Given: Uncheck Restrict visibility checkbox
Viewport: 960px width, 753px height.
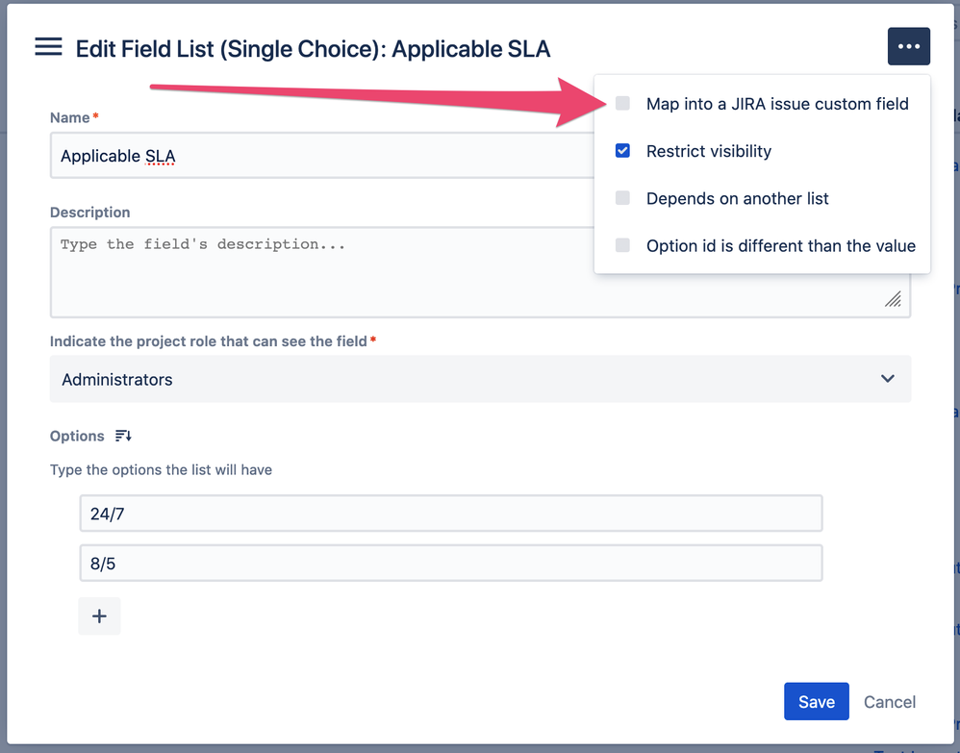Looking at the screenshot, I should coord(623,151).
